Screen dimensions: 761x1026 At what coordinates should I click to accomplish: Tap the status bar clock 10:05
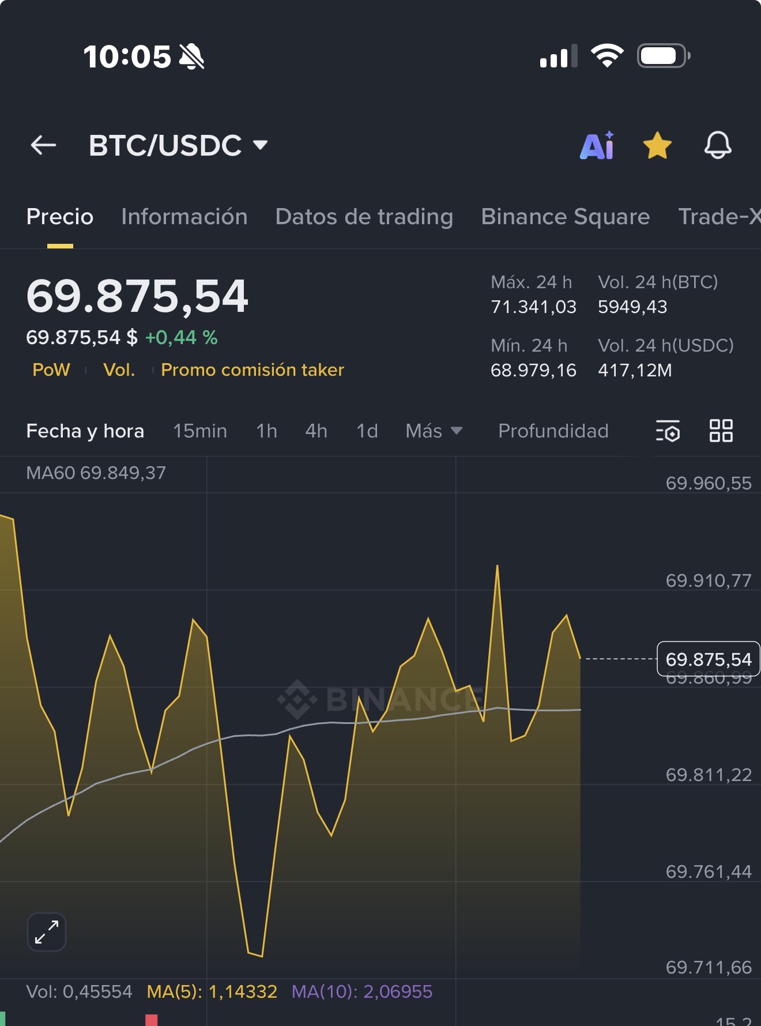coord(127,57)
